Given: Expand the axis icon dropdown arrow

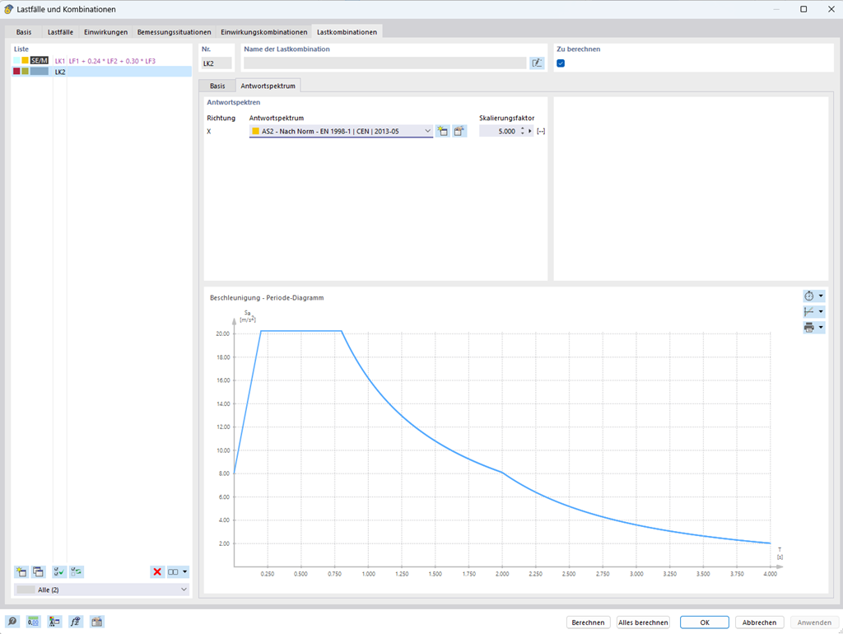Looking at the screenshot, I should coord(821,311).
